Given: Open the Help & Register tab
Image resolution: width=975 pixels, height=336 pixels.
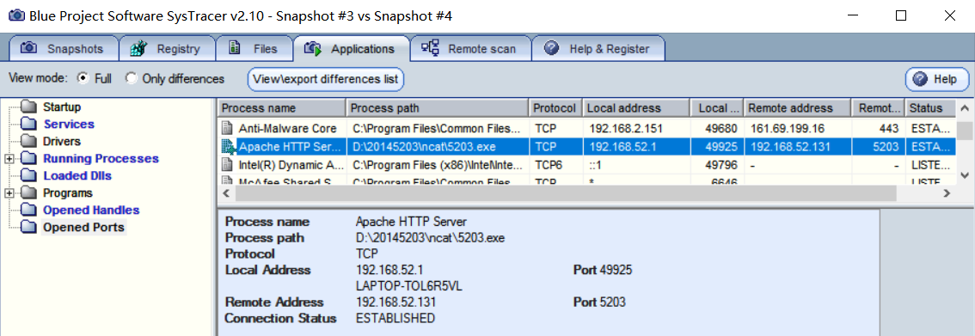Looking at the screenshot, I should click(598, 48).
